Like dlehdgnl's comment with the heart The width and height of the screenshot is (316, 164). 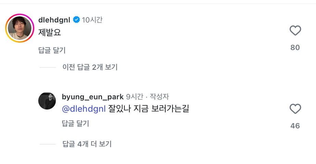point(295,31)
